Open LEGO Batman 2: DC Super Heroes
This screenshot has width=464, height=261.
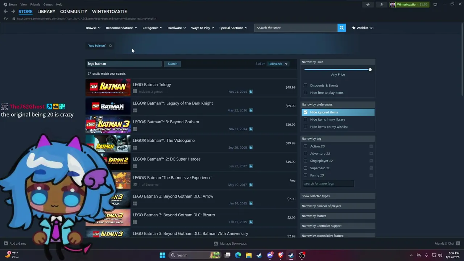point(191,162)
